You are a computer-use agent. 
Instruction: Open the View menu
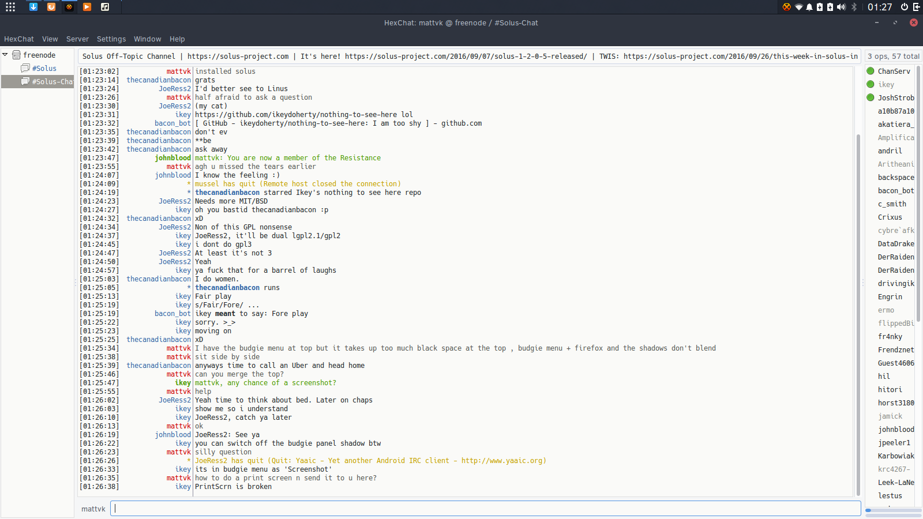pyautogui.click(x=50, y=39)
